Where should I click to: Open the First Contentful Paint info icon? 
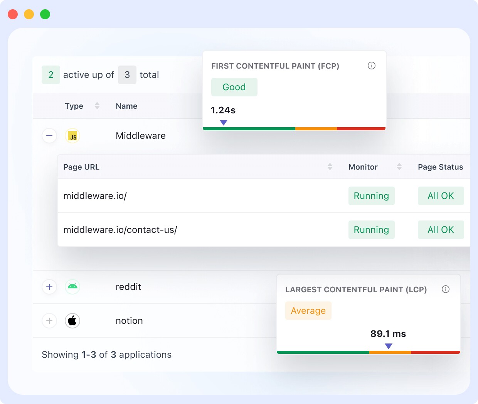(x=371, y=66)
